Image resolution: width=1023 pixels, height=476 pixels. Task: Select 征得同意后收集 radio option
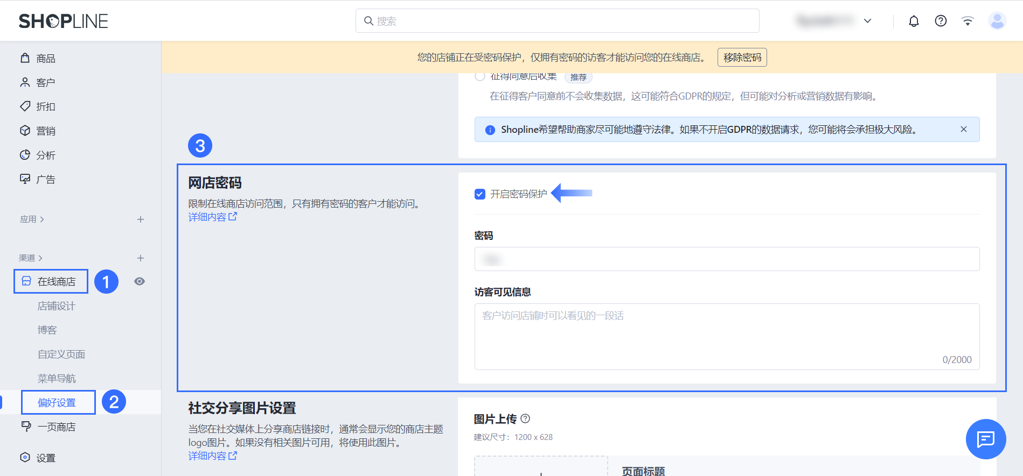pos(480,76)
